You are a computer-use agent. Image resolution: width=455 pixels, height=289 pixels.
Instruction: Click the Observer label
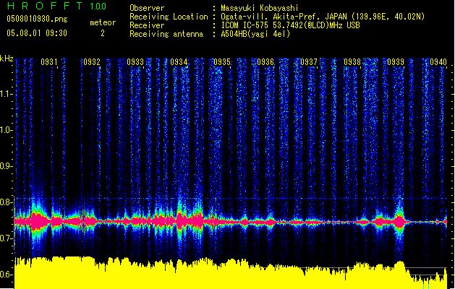pos(147,8)
